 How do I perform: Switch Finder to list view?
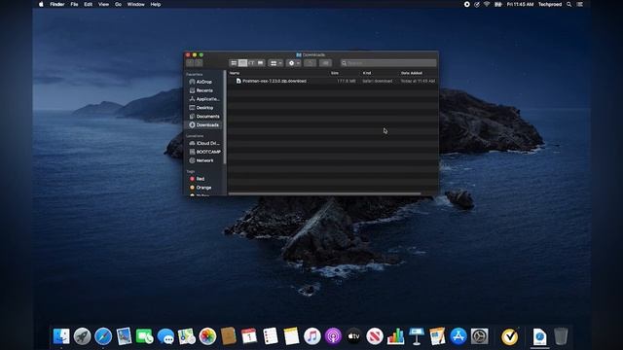[x=242, y=63]
